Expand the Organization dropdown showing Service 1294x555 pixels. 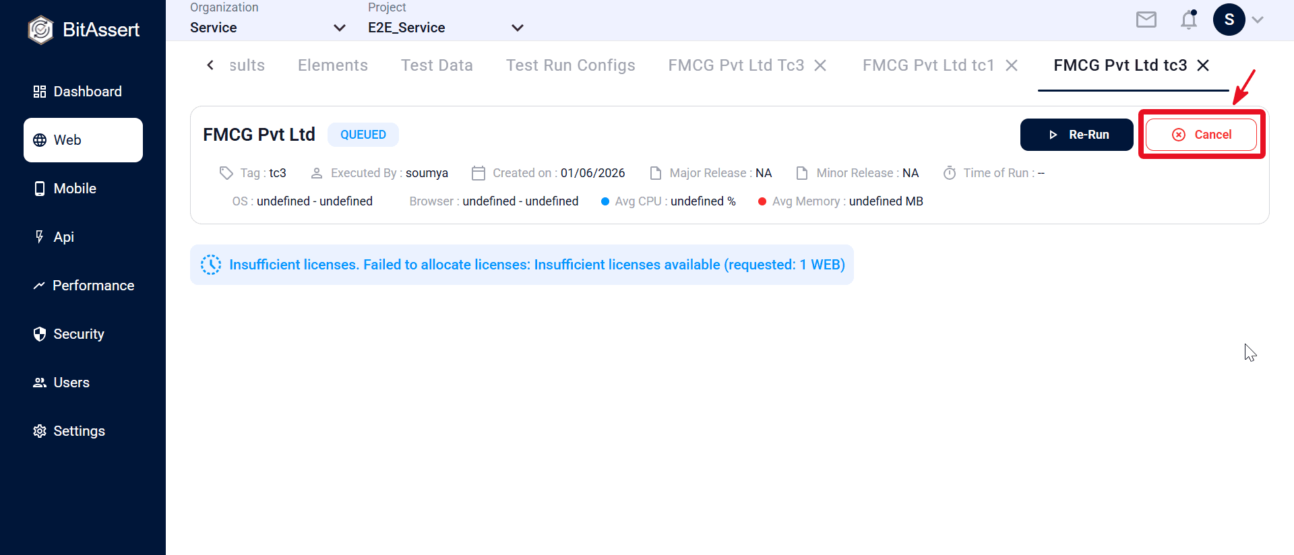[268, 28]
